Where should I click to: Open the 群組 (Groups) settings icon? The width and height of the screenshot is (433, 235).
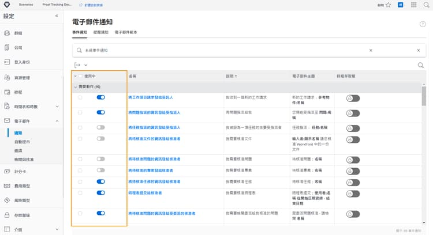[x=7, y=33]
